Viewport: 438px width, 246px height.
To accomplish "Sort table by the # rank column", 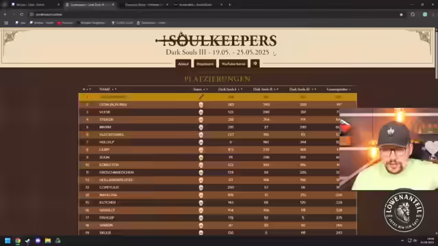I will coord(87,90).
